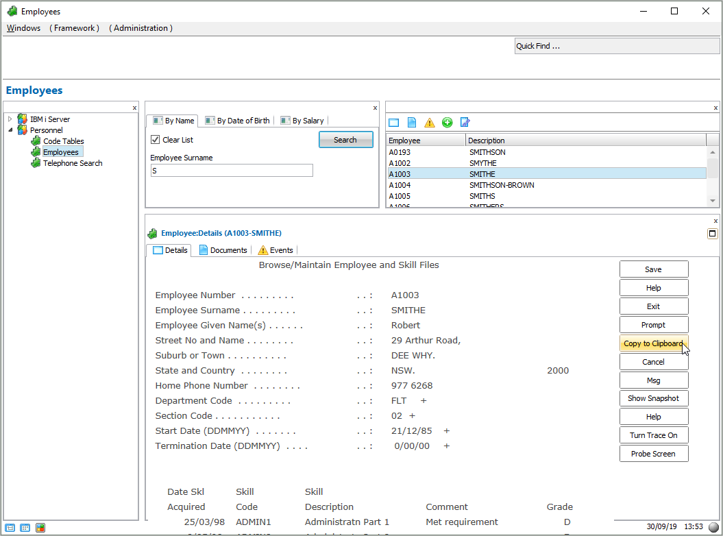Click the Documents page icon in the list toolbar
723x536 pixels.
pyautogui.click(x=412, y=123)
